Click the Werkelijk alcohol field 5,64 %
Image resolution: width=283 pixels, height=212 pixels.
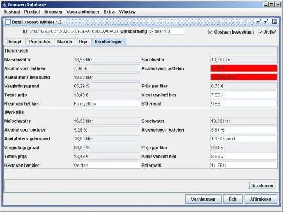pyautogui.click(x=244, y=130)
